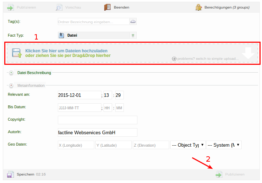Click the Speichern floppy disk icon
The height and width of the screenshot is (183, 262).
11,174
